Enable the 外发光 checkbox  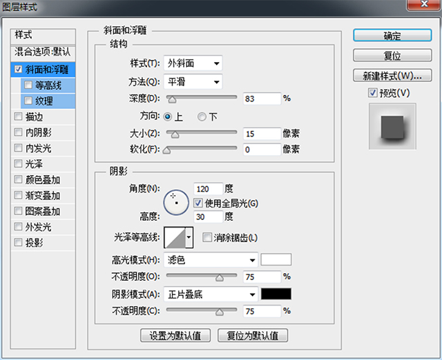(x=19, y=227)
